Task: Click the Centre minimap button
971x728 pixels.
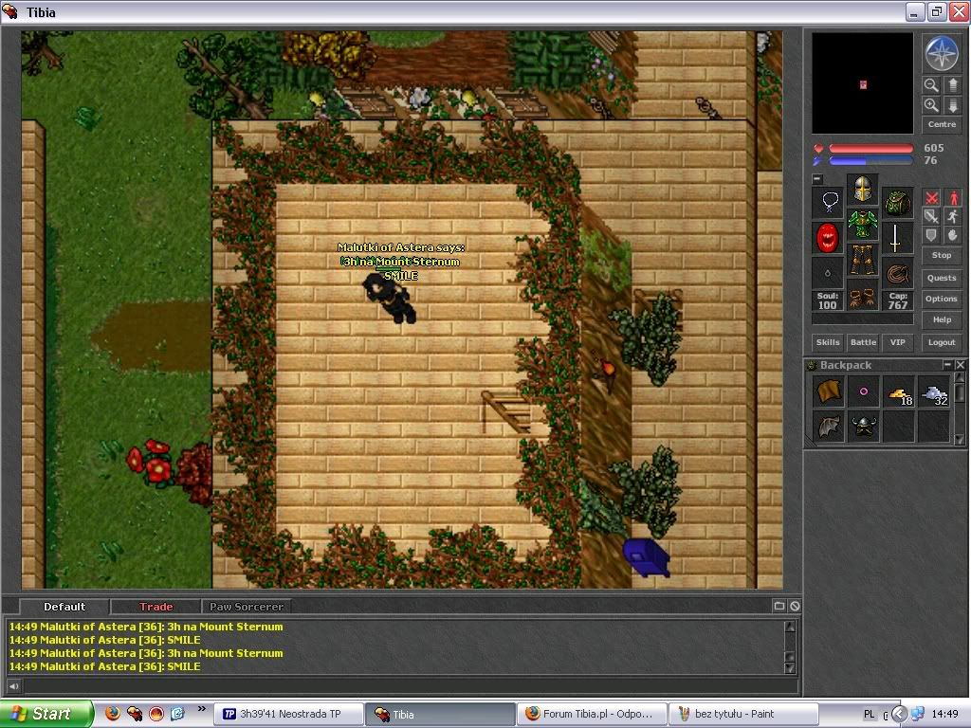Action: 942,124
